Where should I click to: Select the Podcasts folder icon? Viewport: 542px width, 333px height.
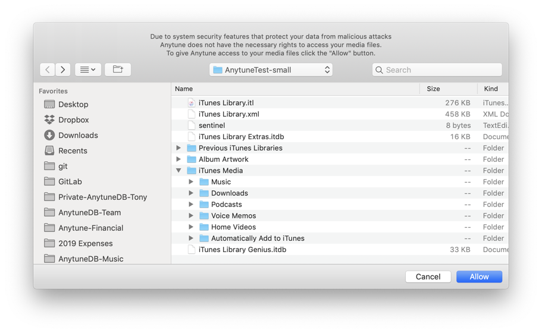[x=204, y=204]
